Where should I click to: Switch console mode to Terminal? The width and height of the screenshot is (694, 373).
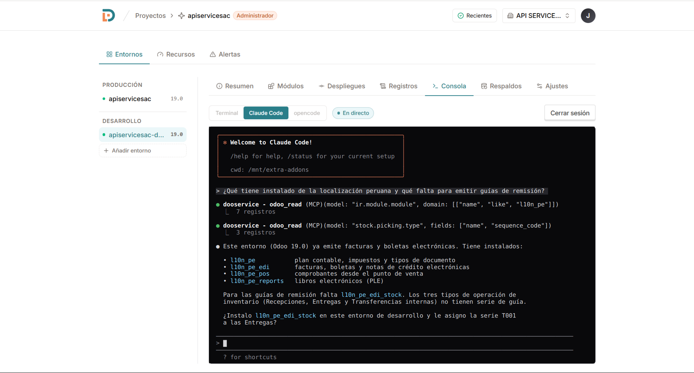point(226,113)
